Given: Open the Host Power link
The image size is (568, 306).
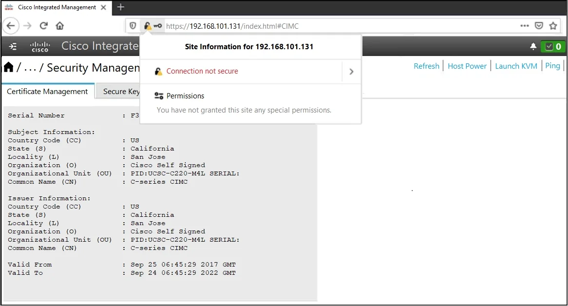Looking at the screenshot, I should point(467,66).
